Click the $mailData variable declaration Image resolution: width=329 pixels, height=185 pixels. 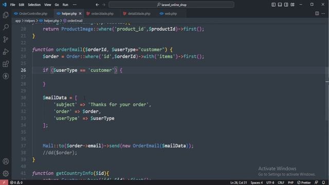click(x=55, y=98)
